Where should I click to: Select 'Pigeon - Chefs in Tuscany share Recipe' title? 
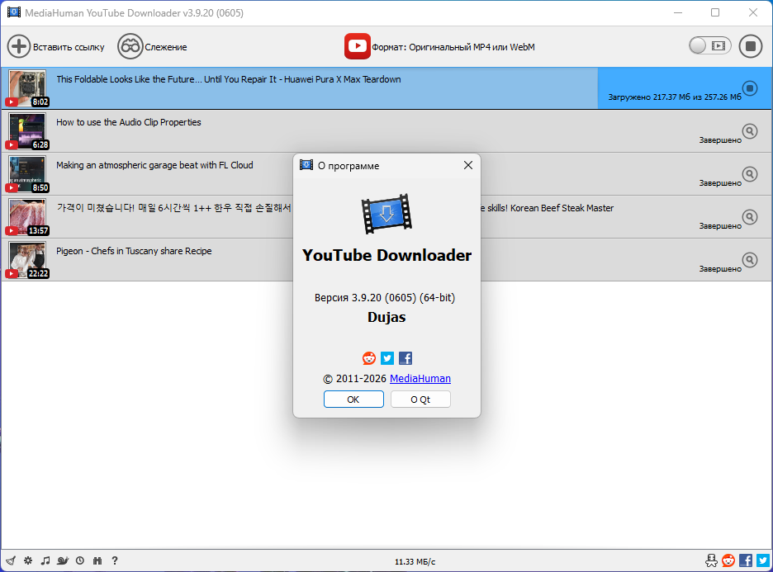134,251
